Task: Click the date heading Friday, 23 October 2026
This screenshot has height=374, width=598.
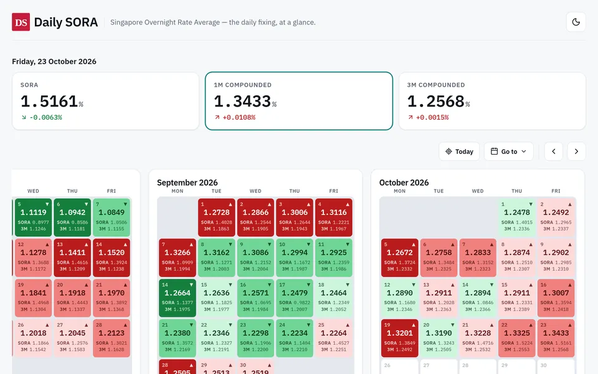Action: 54,62
